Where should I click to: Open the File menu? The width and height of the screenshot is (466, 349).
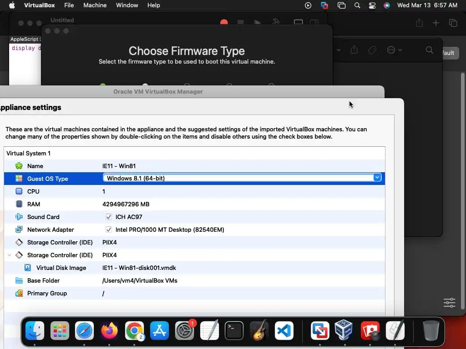click(x=69, y=5)
